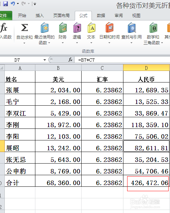The height and width of the screenshot is (213, 170).
Task: Click the cell containing 68,360.00
Action: point(58,181)
